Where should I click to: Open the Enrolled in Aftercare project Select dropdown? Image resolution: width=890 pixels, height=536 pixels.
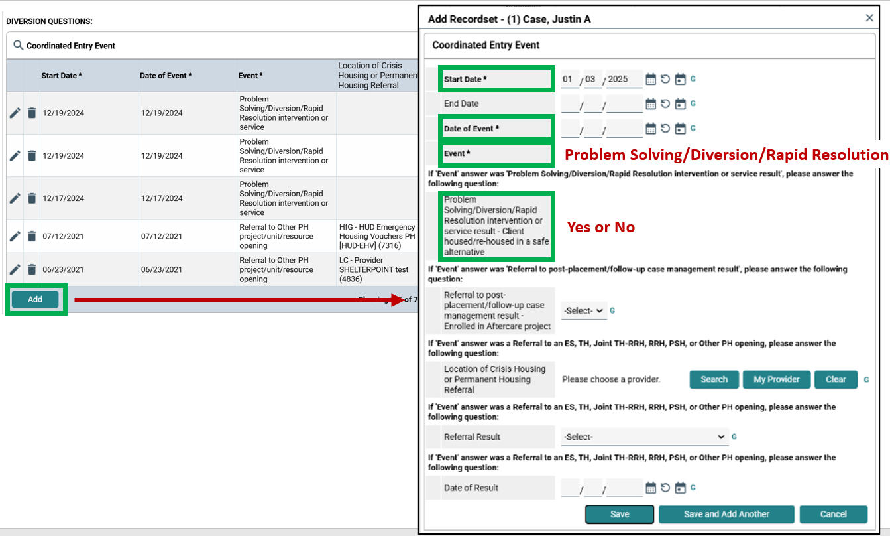point(584,310)
